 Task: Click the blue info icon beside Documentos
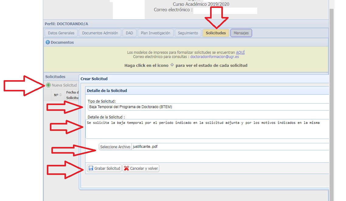48,43
